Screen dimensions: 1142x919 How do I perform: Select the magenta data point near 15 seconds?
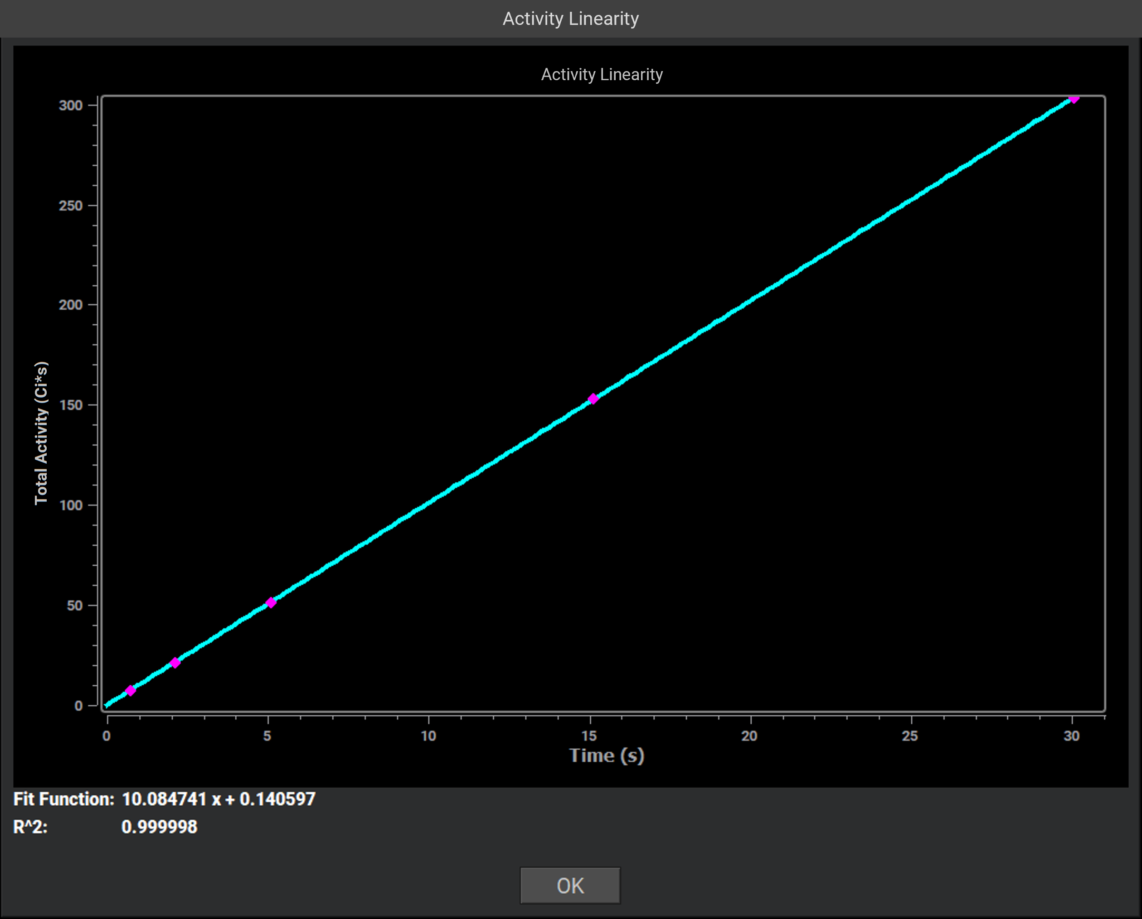coord(593,399)
